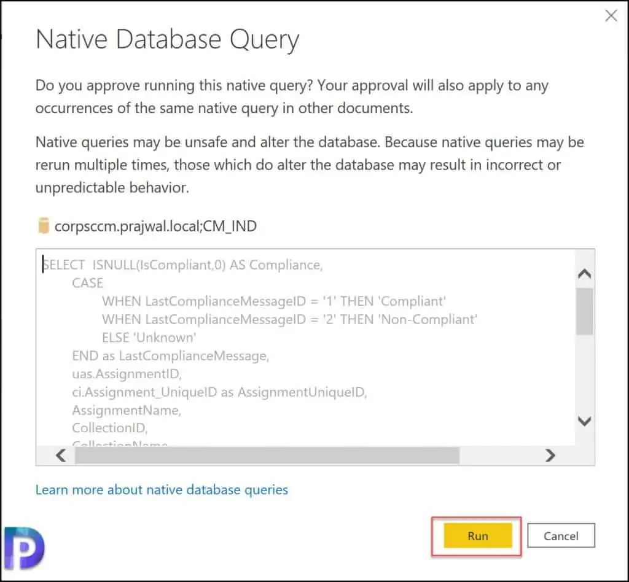Screen dimensions: 629x582
Task: Click the yellow Run button
Action: tap(477, 535)
